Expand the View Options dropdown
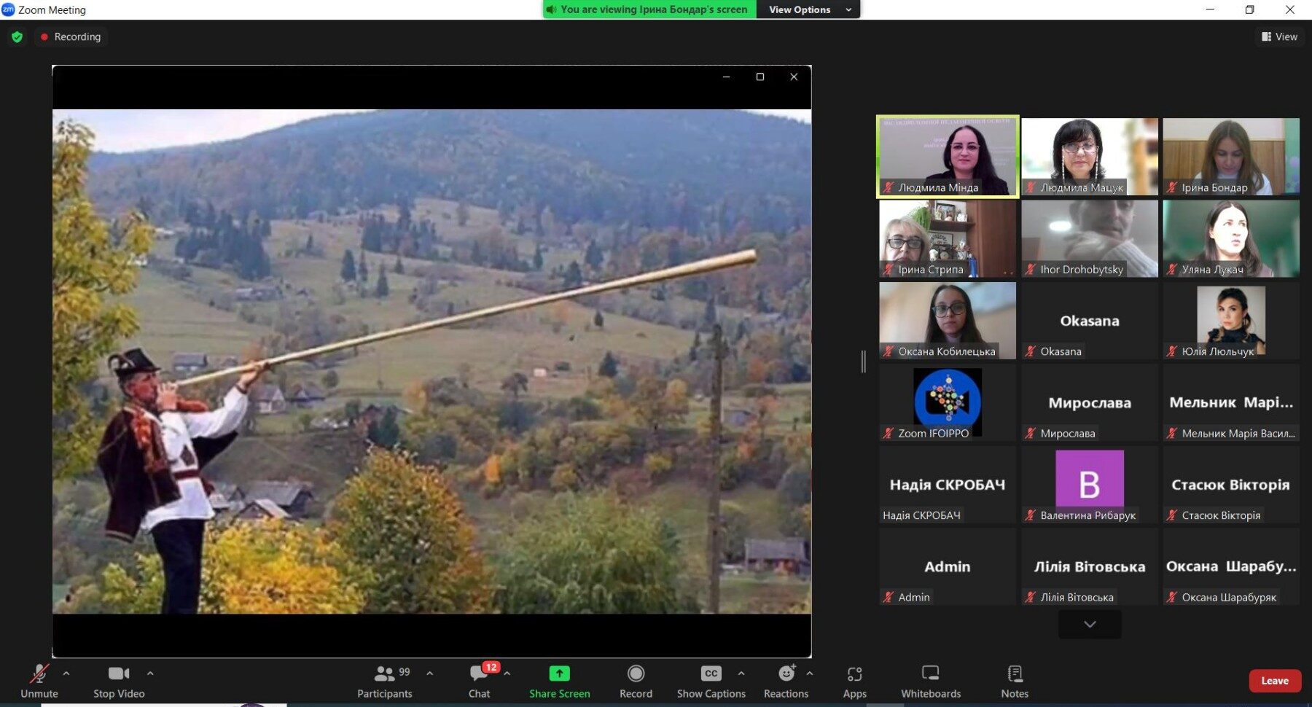The image size is (1312, 707). 808,9
